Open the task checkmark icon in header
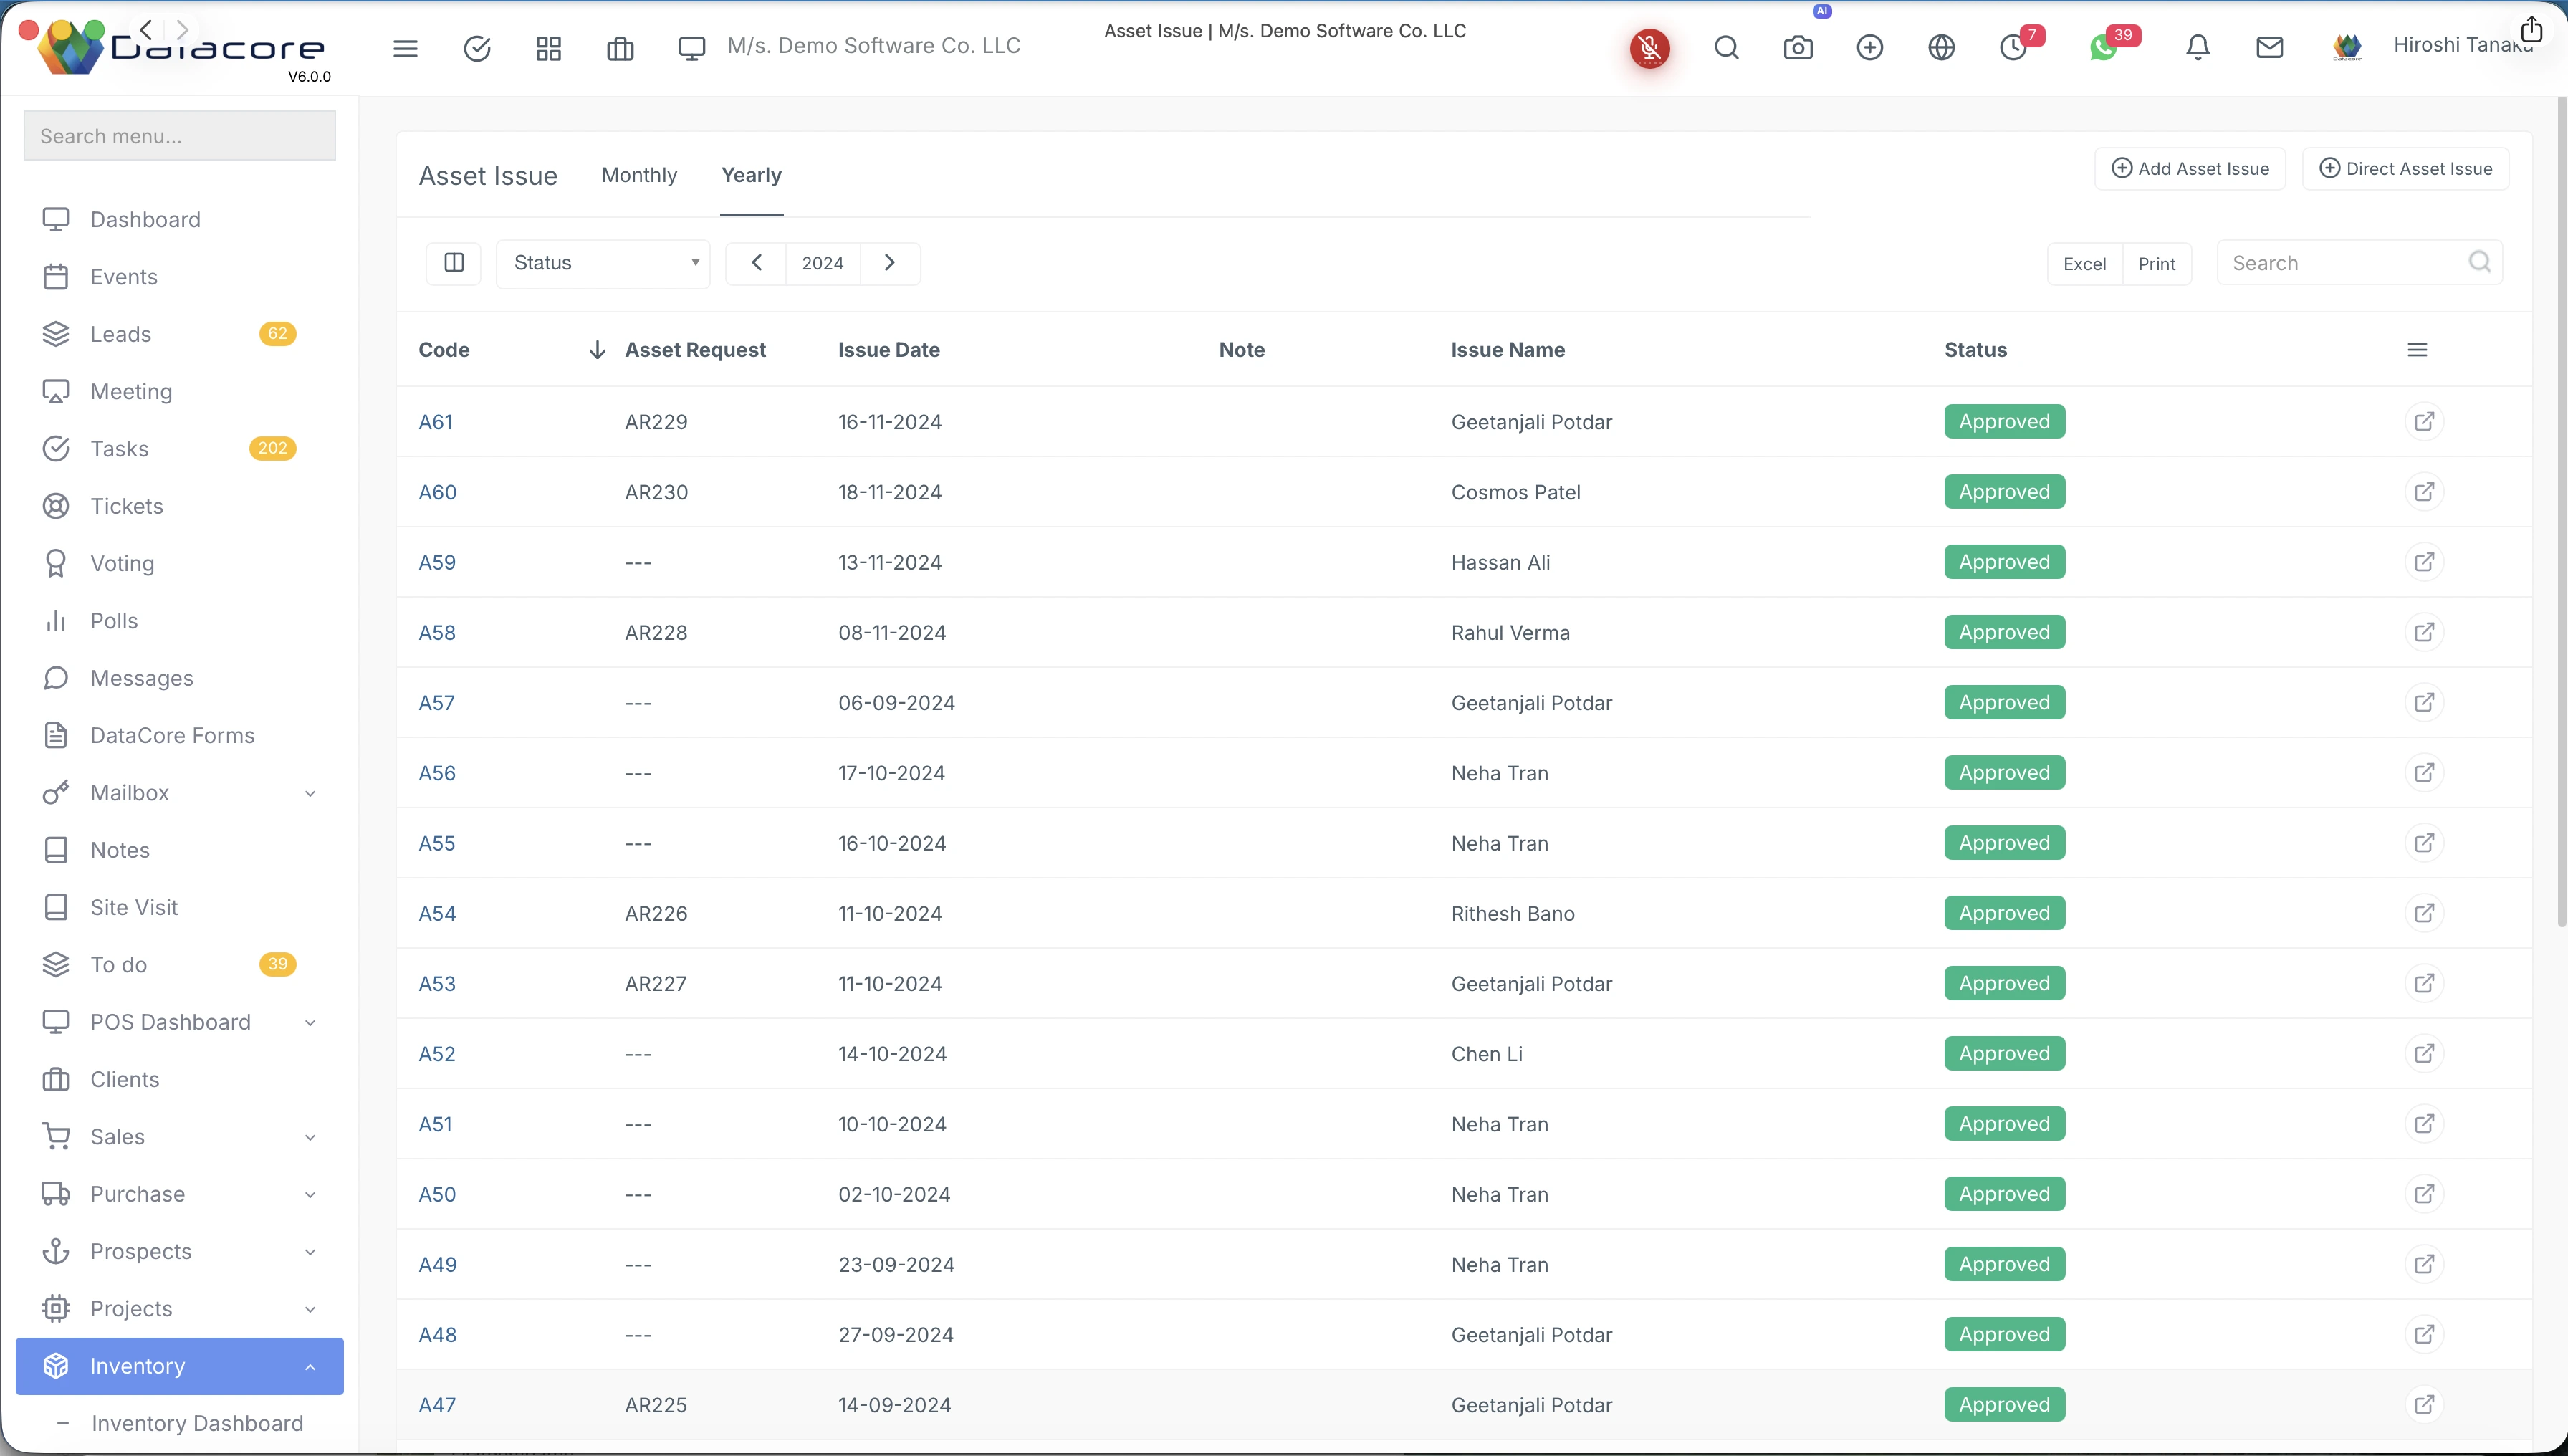Viewport: 2568px width, 1456px height. (x=477, y=48)
